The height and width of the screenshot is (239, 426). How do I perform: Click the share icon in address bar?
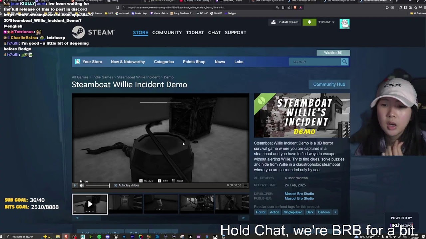pyautogui.click(x=289, y=7)
